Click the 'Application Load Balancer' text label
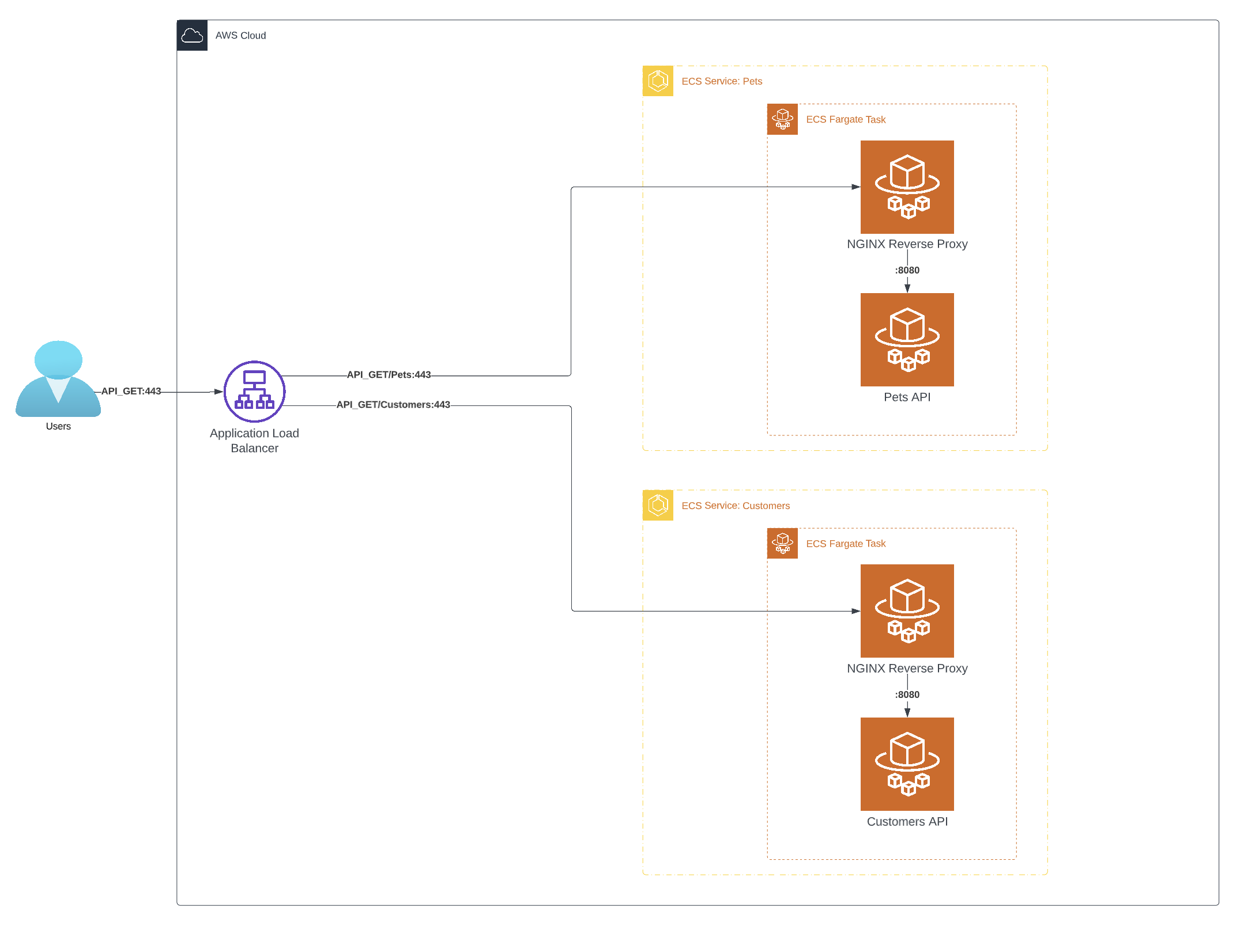Screen dimensions: 1259x926 [x=254, y=441]
